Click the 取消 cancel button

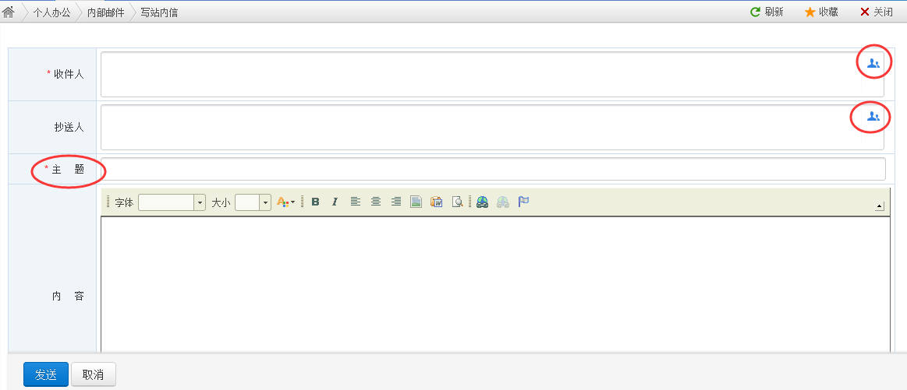[x=93, y=374]
